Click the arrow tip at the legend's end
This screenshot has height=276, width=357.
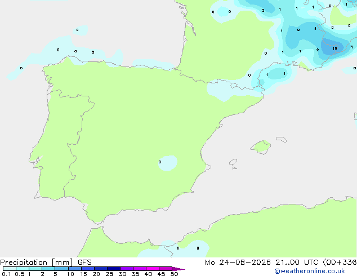click(x=179, y=269)
